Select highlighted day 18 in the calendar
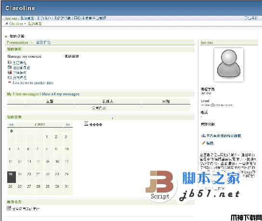Viewport: 262px width, 221px height. 12,177
